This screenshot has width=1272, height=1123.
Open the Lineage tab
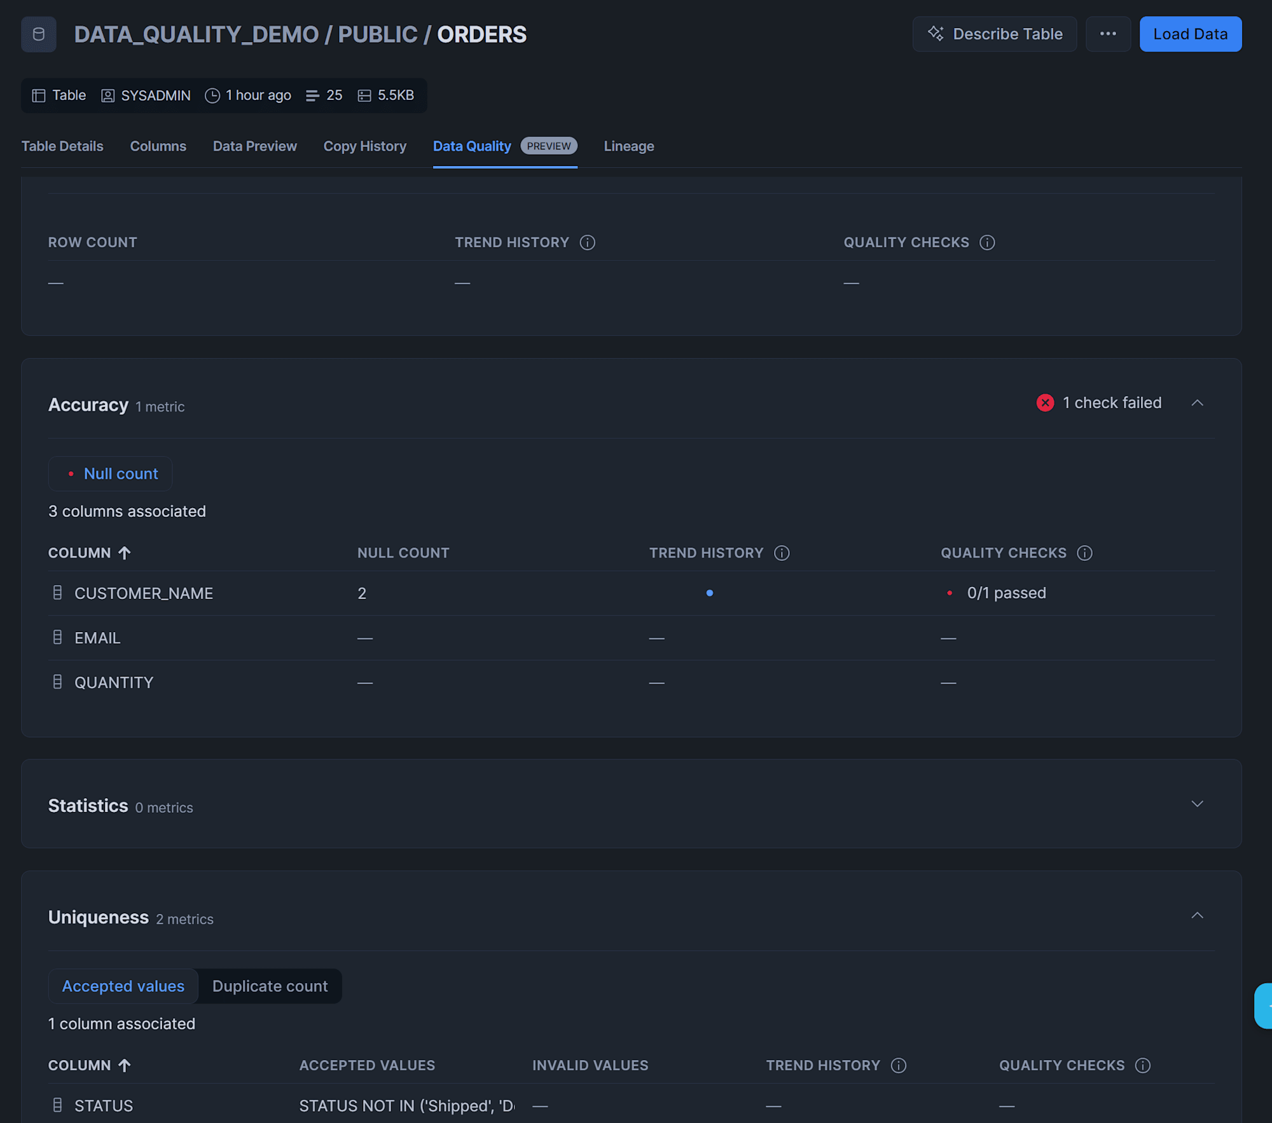tap(628, 146)
